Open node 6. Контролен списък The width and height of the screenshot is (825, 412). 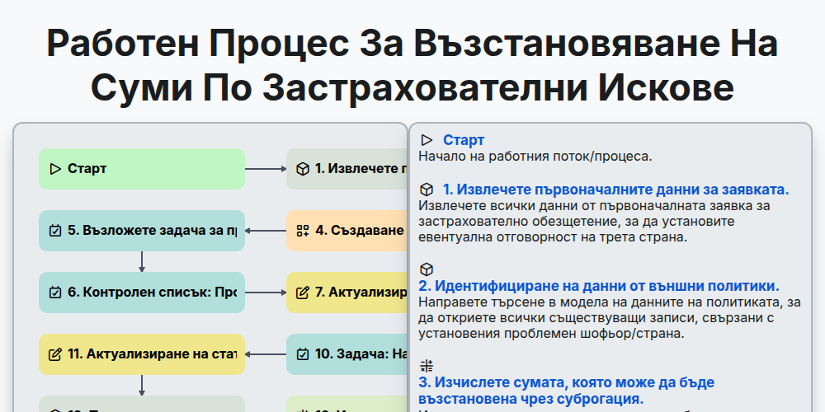[142, 293]
